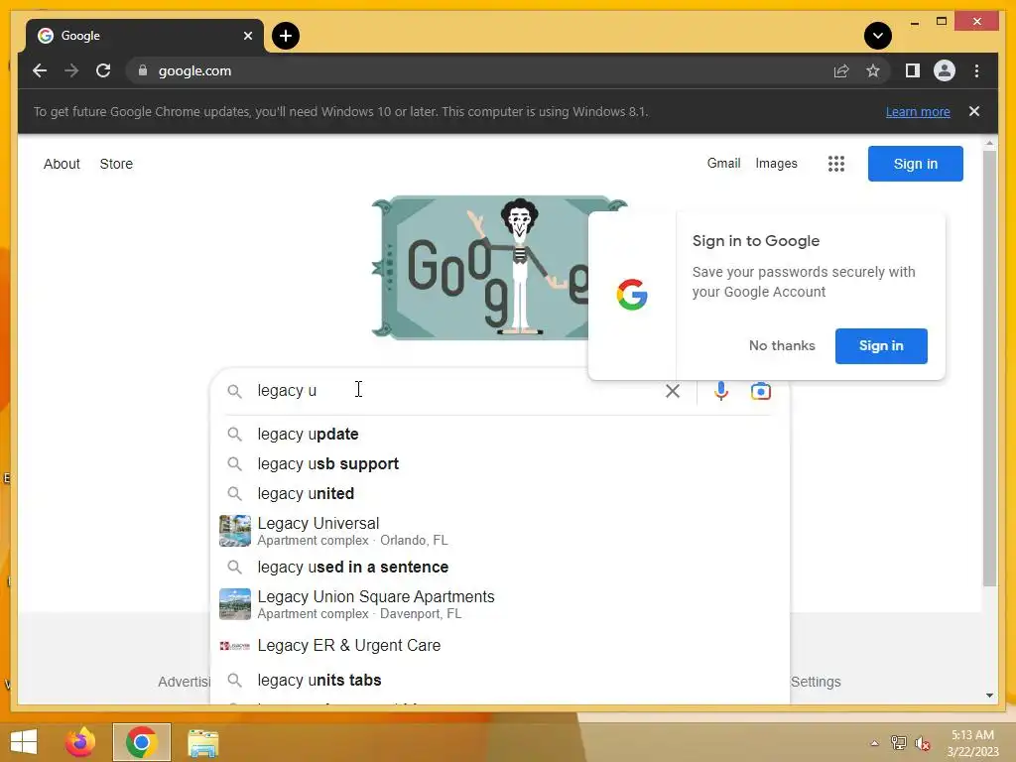The width and height of the screenshot is (1016, 762).
Task: Open the Windows Start button
Action: [24, 742]
